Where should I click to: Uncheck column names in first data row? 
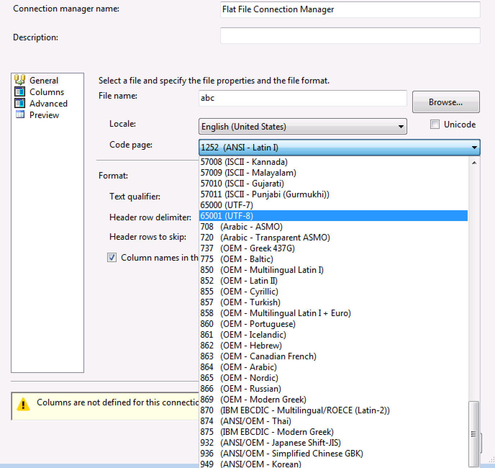pyautogui.click(x=112, y=257)
